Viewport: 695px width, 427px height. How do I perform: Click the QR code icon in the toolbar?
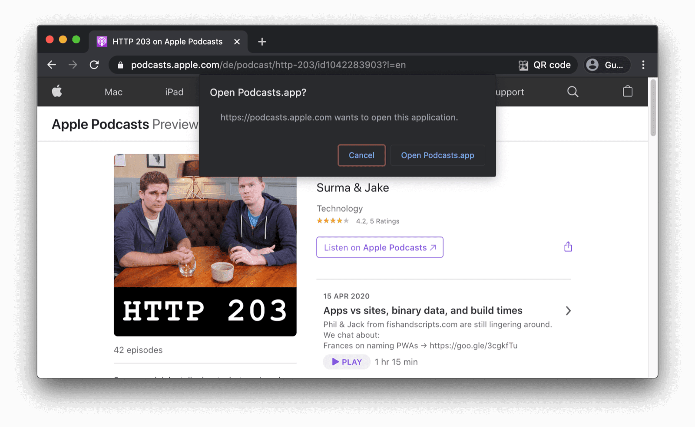click(x=523, y=65)
